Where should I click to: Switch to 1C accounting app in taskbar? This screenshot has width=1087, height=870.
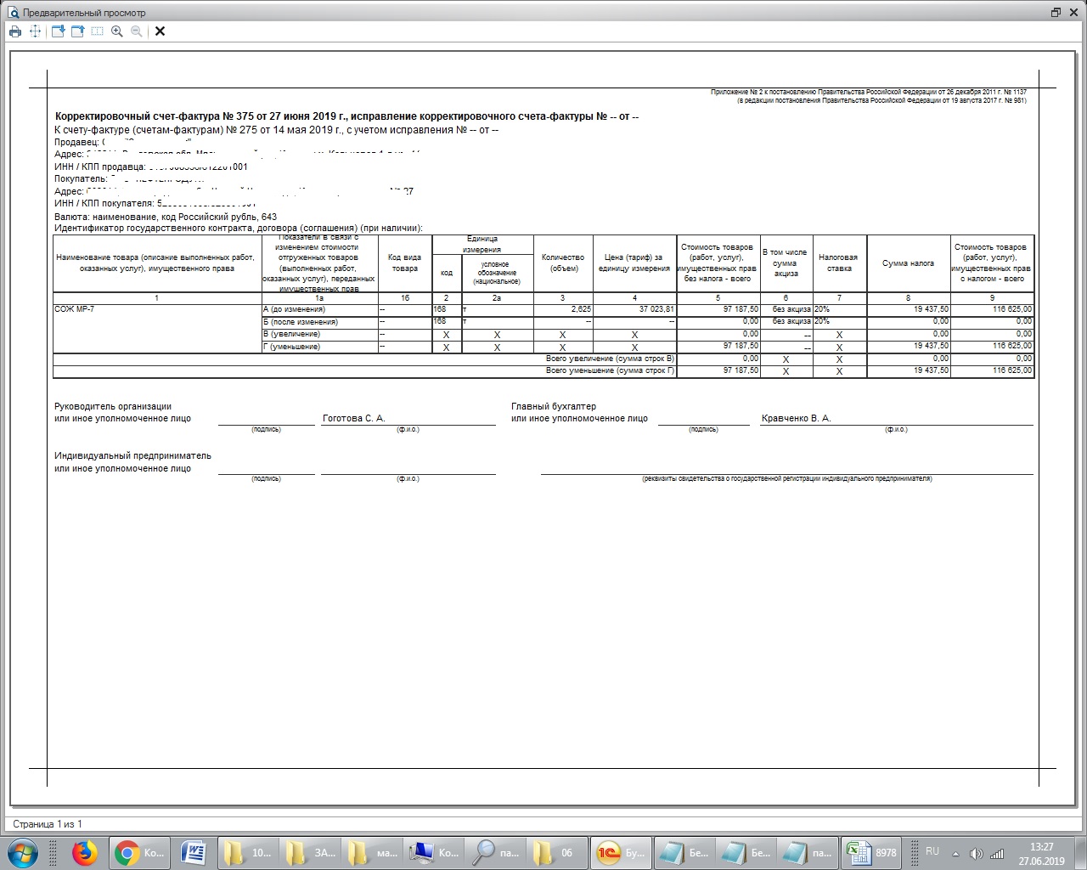click(x=622, y=852)
